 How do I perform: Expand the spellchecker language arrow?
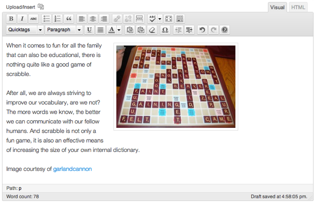(x=160, y=19)
